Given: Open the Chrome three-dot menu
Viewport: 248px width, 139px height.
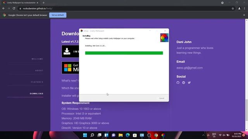Looking at the screenshot, I should click(245, 8).
